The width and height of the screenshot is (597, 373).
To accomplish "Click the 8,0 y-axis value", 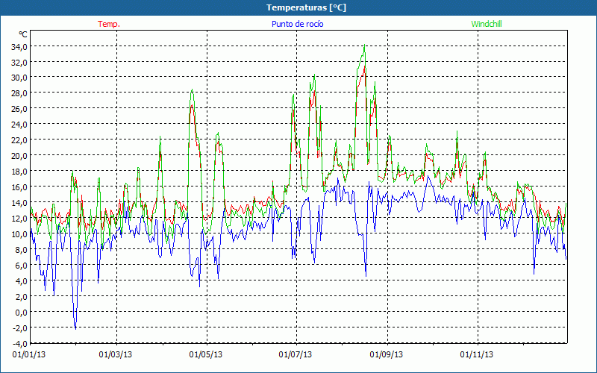I will [21, 250].
